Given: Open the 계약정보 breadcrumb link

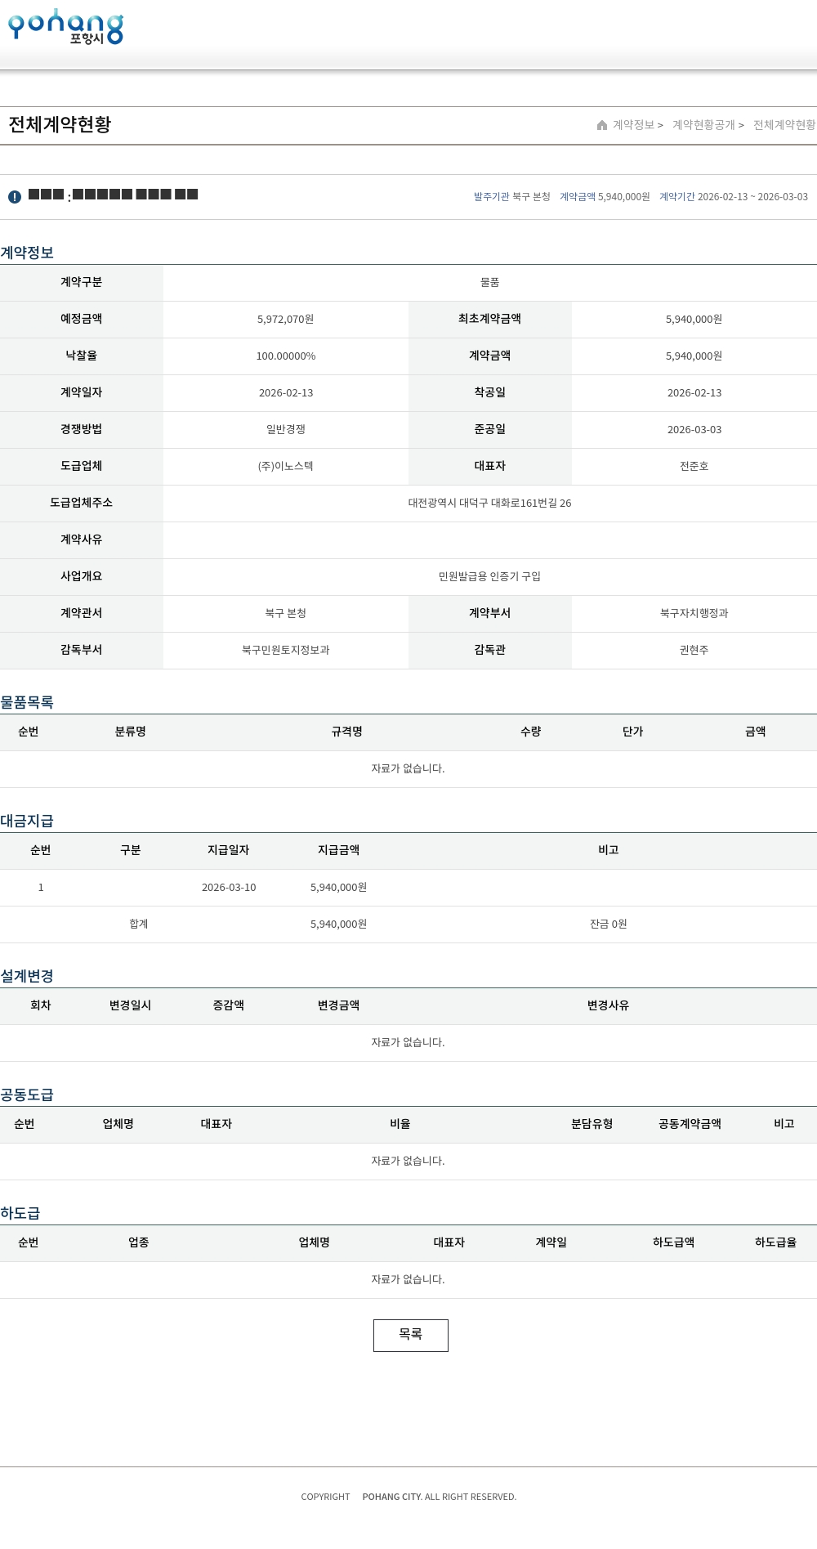Looking at the screenshot, I should pos(634,125).
